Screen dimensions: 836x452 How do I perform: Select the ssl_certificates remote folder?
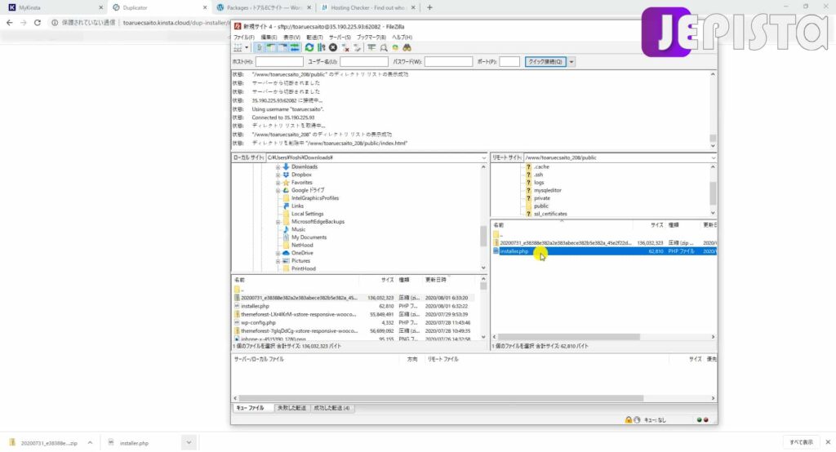coord(550,214)
